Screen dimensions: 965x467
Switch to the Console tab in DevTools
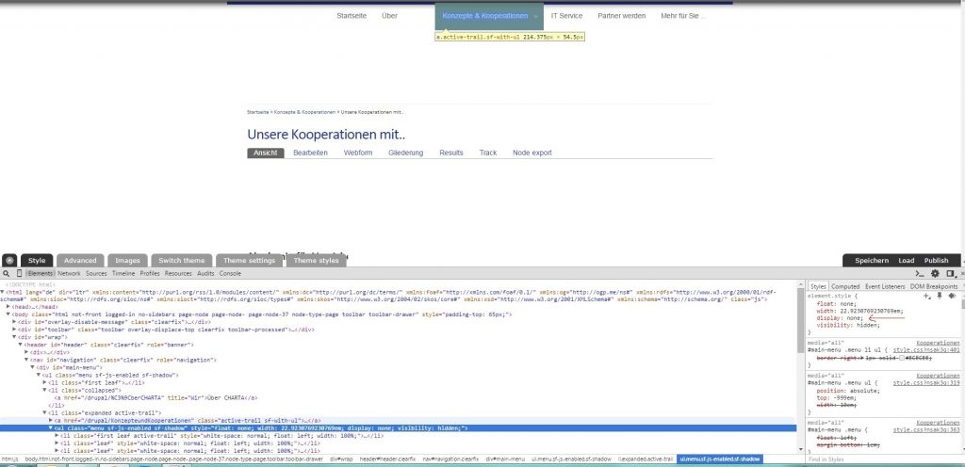coord(230,273)
